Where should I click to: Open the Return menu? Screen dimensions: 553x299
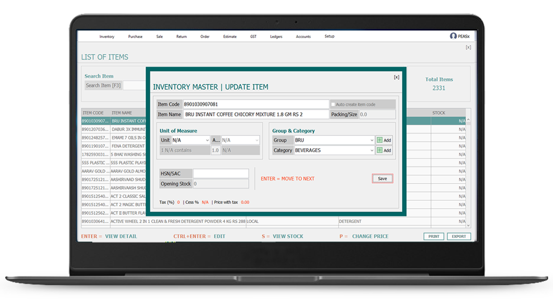(x=181, y=37)
